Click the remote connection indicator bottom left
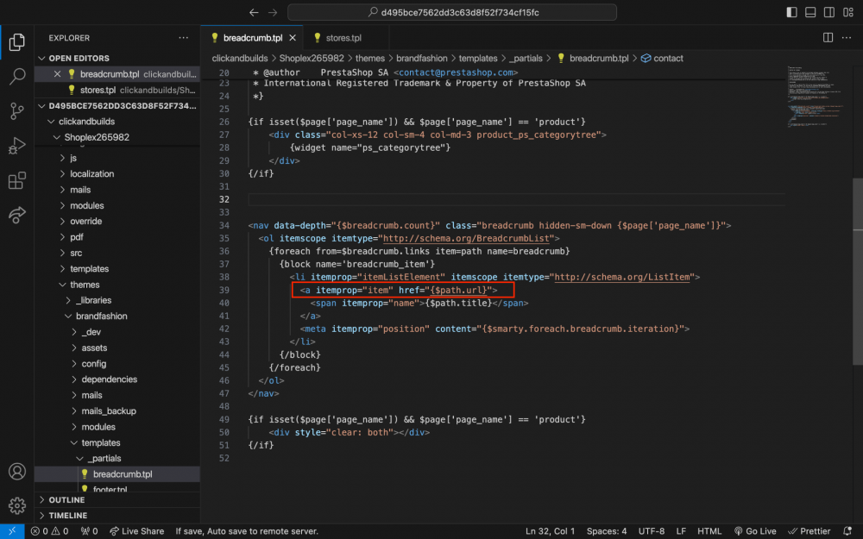863x539 pixels. (x=10, y=530)
